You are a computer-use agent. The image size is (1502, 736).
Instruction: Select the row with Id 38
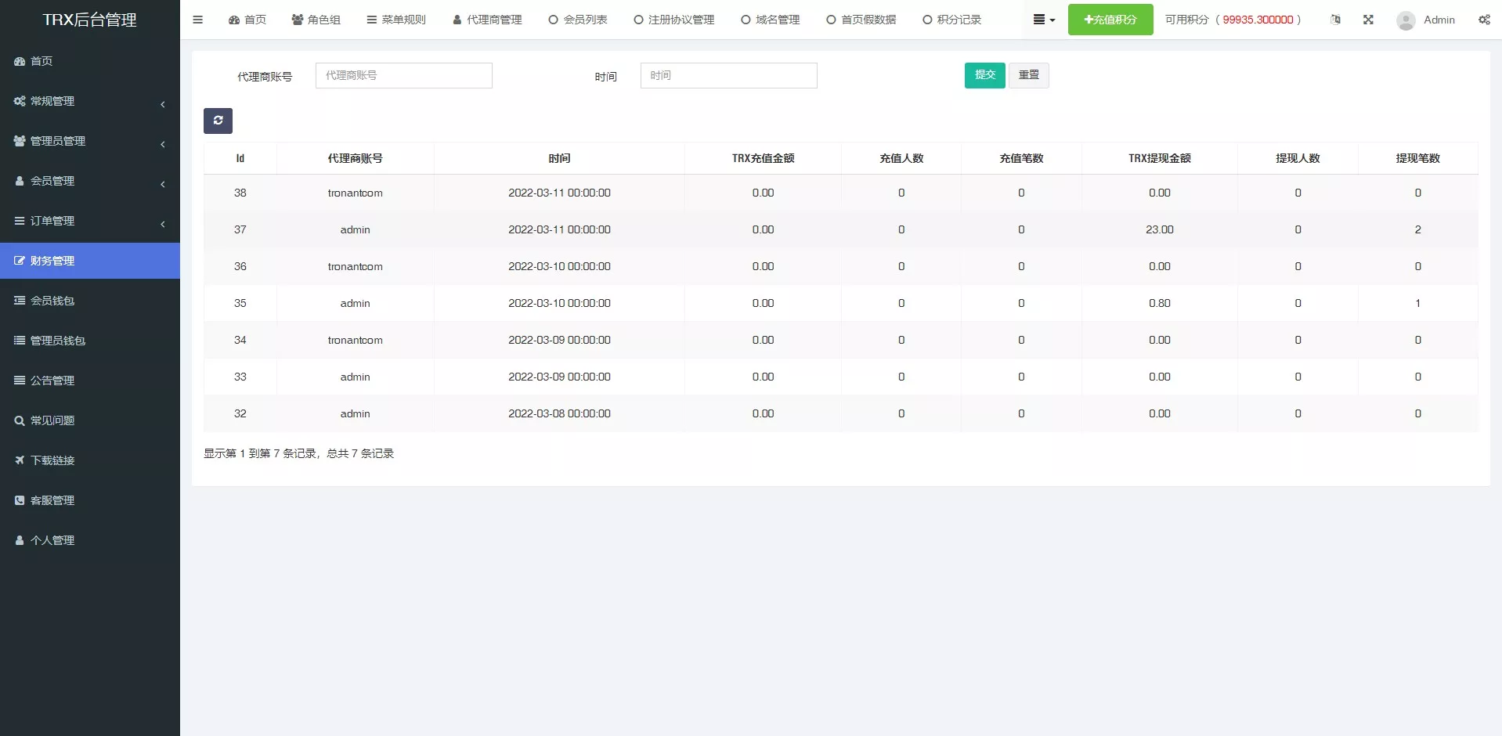pos(841,193)
